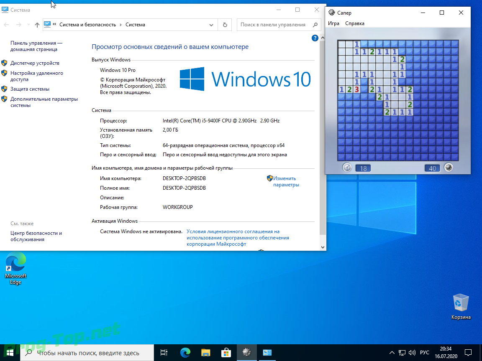Viewport: 482px width, 361px height.
Task: Click the control panel search field
Action: (279, 25)
